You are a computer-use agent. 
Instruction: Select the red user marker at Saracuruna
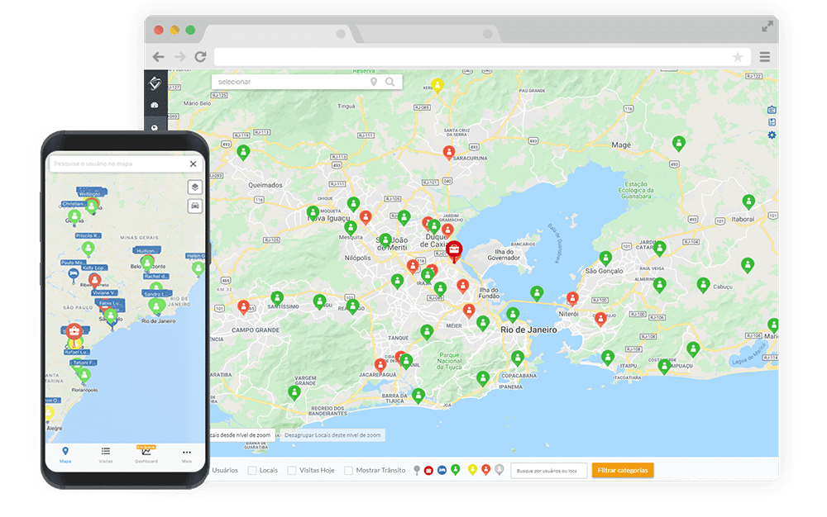449,154
